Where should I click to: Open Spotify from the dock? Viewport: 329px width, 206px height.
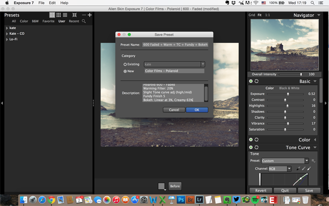(x=255, y=199)
